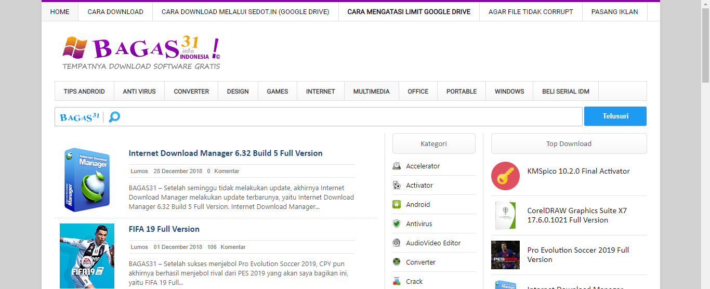Image resolution: width=710 pixels, height=289 pixels.
Task: Select the WINDOWS category tab
Action: (x=509, y=91)
